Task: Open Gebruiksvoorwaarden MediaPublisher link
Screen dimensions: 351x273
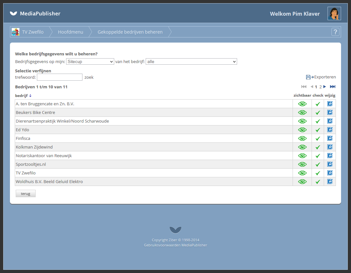Action: pyautogui.click(x=175, y=245)
